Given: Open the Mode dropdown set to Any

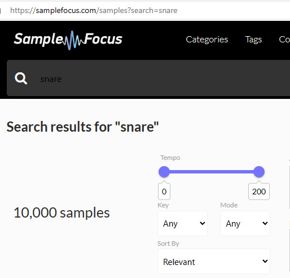Looking at the screenshot, I should [245, 224].
